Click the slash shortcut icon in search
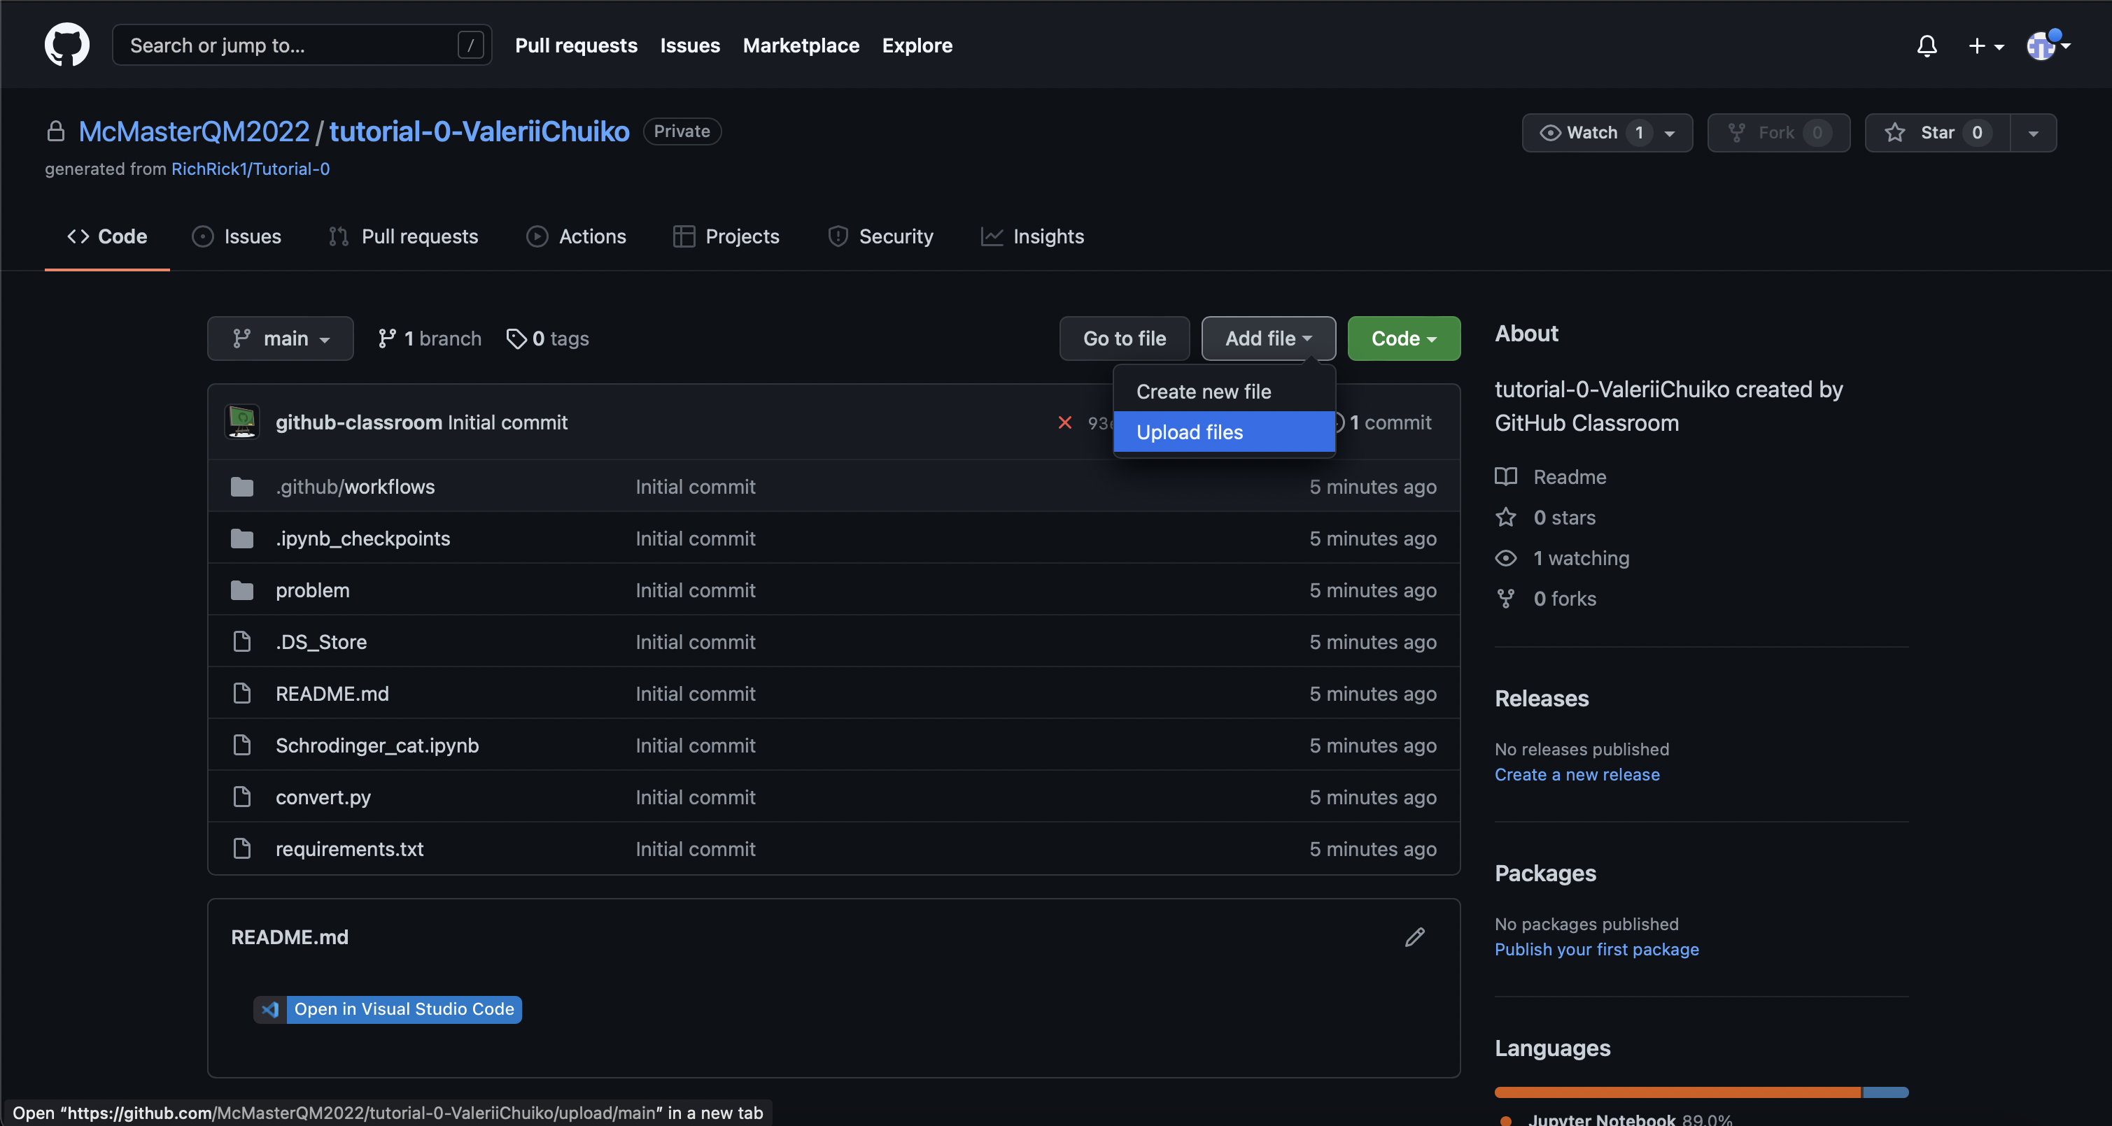2112x1126 pixels. coord(470,45)
